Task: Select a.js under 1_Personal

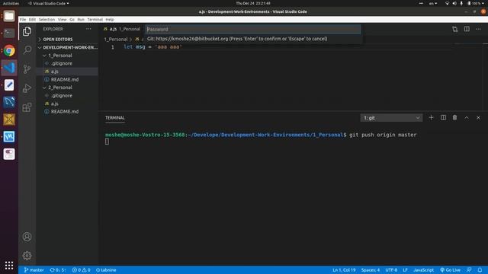Action: click(x=55, y=72)
